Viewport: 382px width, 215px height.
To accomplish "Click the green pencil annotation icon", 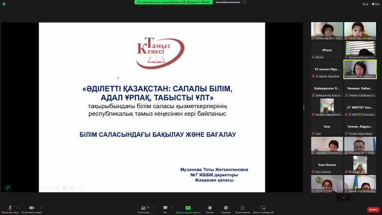I will pyautogui.click(x=8, y=188).
